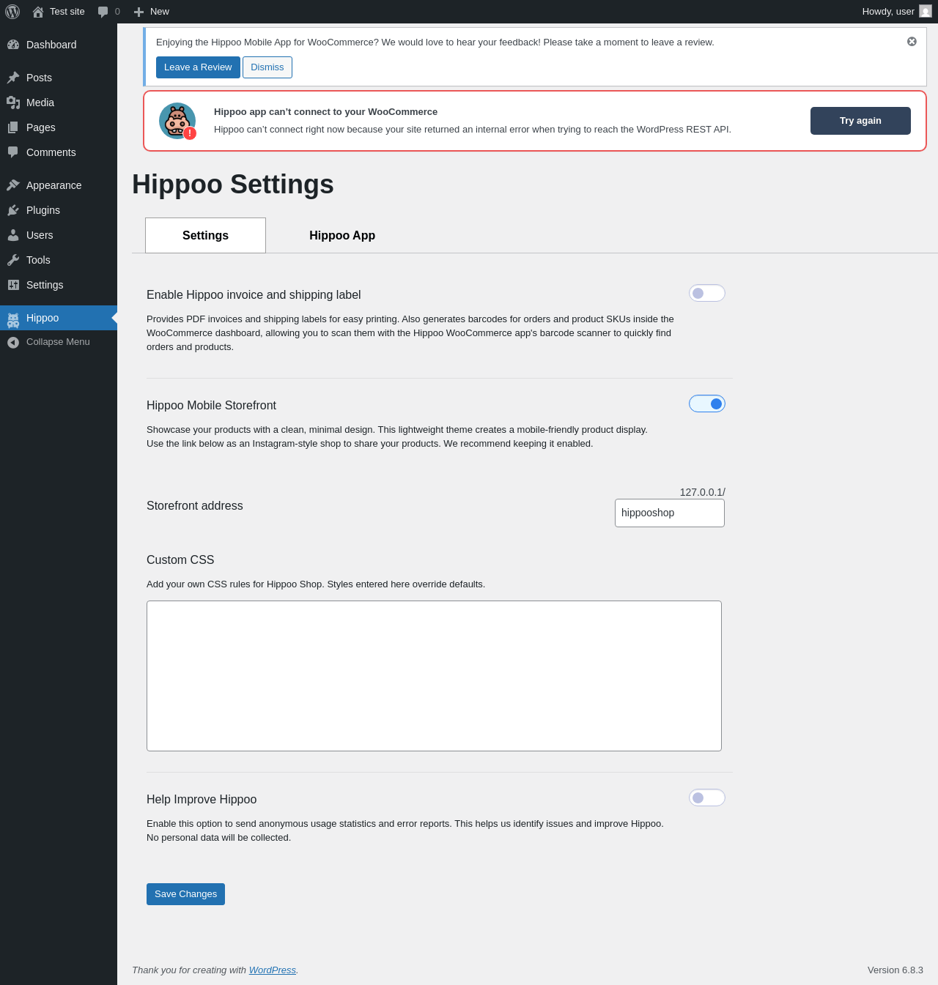The width and height of the screenshot is (938, 985).
Task: Open Users from the sidebar
Action: pyautogui.click(x=59, y=235)
